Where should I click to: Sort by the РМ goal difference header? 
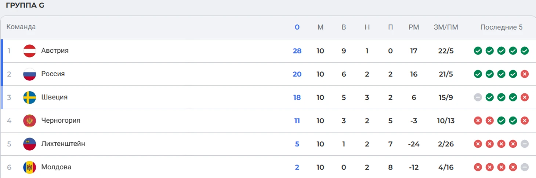coord(414,27)
